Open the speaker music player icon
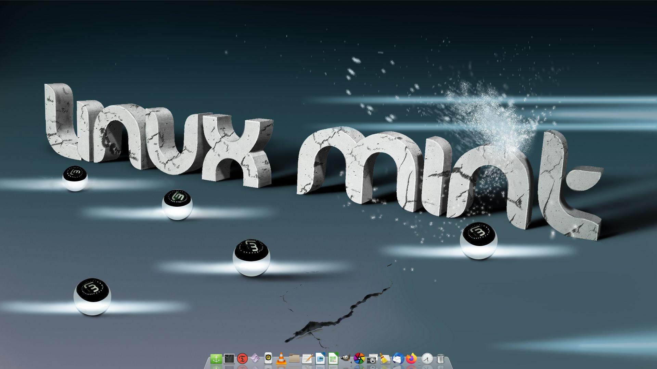This screenshot has height=369, width=657. tap(268, 359)
